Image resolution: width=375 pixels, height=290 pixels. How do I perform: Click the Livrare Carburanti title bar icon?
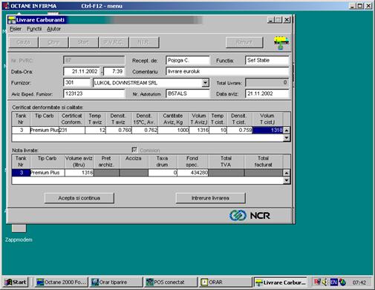(x=12, y=20)
